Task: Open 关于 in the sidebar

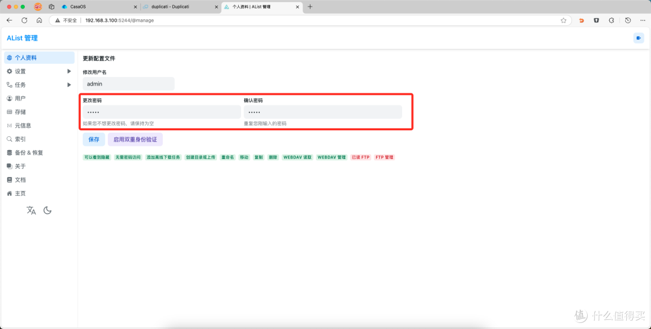Action: pyautogui.click(x=39, y=166)
